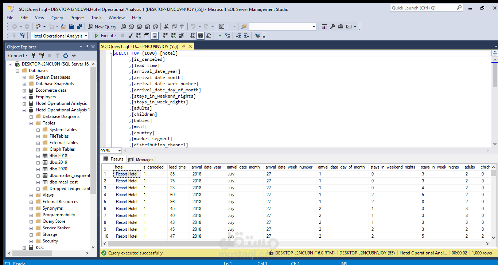This screenshot has height=265, width=498.
Task: Expand the Views folder node
Action: (31, 195)
